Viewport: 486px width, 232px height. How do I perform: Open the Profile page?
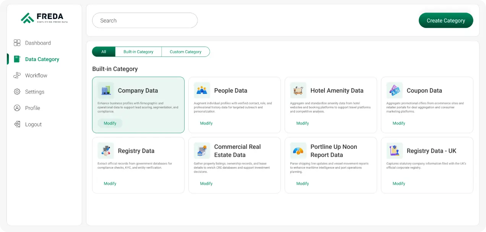pyautogui.click(x=32, y=108)
